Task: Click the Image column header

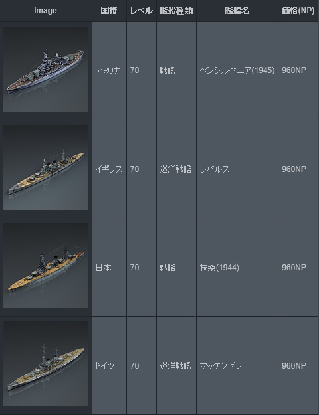Action: point(45,11)
